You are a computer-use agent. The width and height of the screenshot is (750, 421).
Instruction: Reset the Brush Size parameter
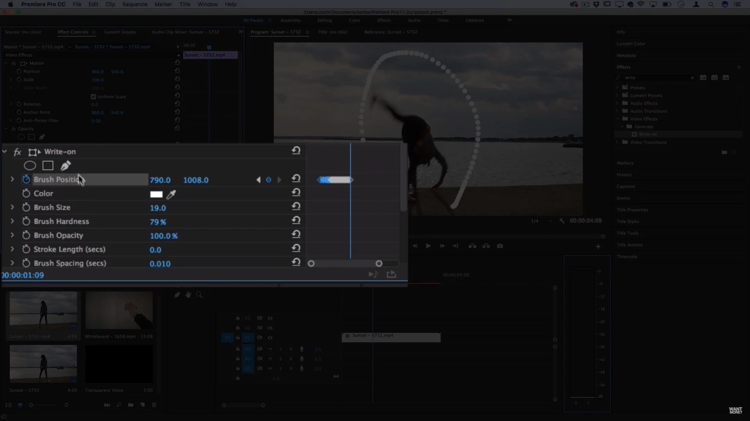point(296,207)
